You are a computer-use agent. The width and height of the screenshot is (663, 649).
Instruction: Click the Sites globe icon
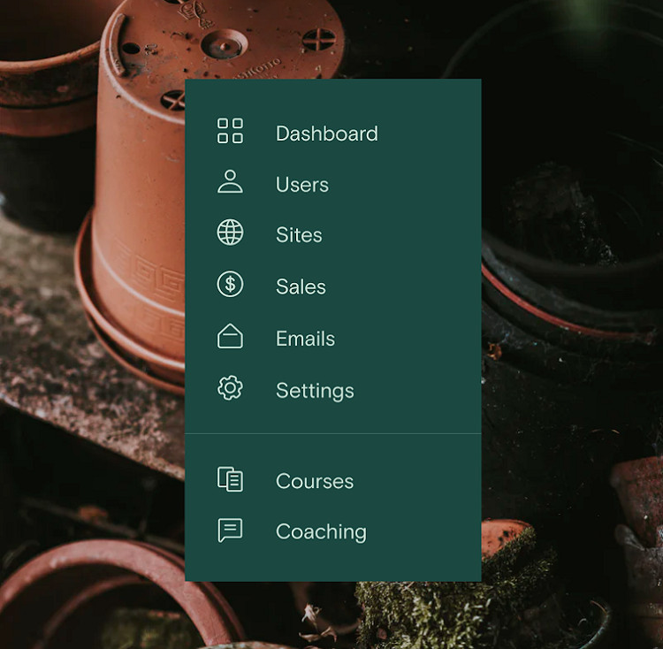tap(230, 233)
